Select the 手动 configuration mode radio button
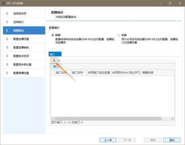185x145 pixels. (119, 35)
